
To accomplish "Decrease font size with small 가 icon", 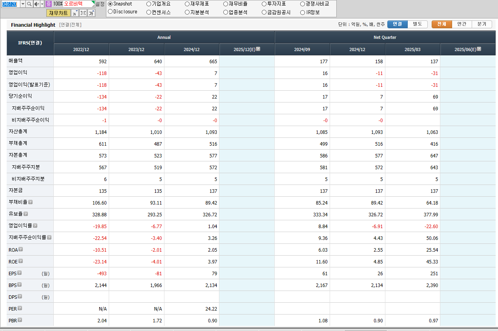I will [x=75, y=13].
